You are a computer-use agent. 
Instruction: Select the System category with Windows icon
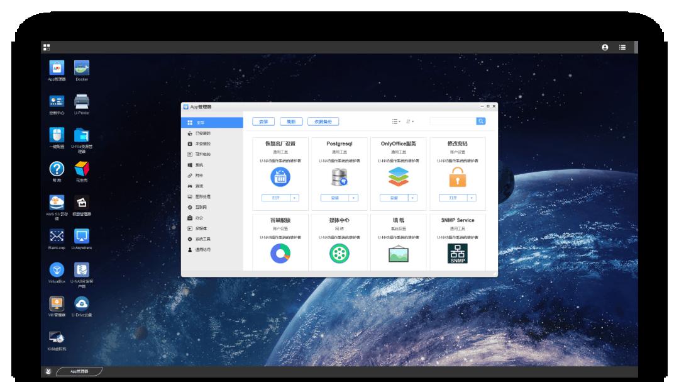(x=213, y=165)
